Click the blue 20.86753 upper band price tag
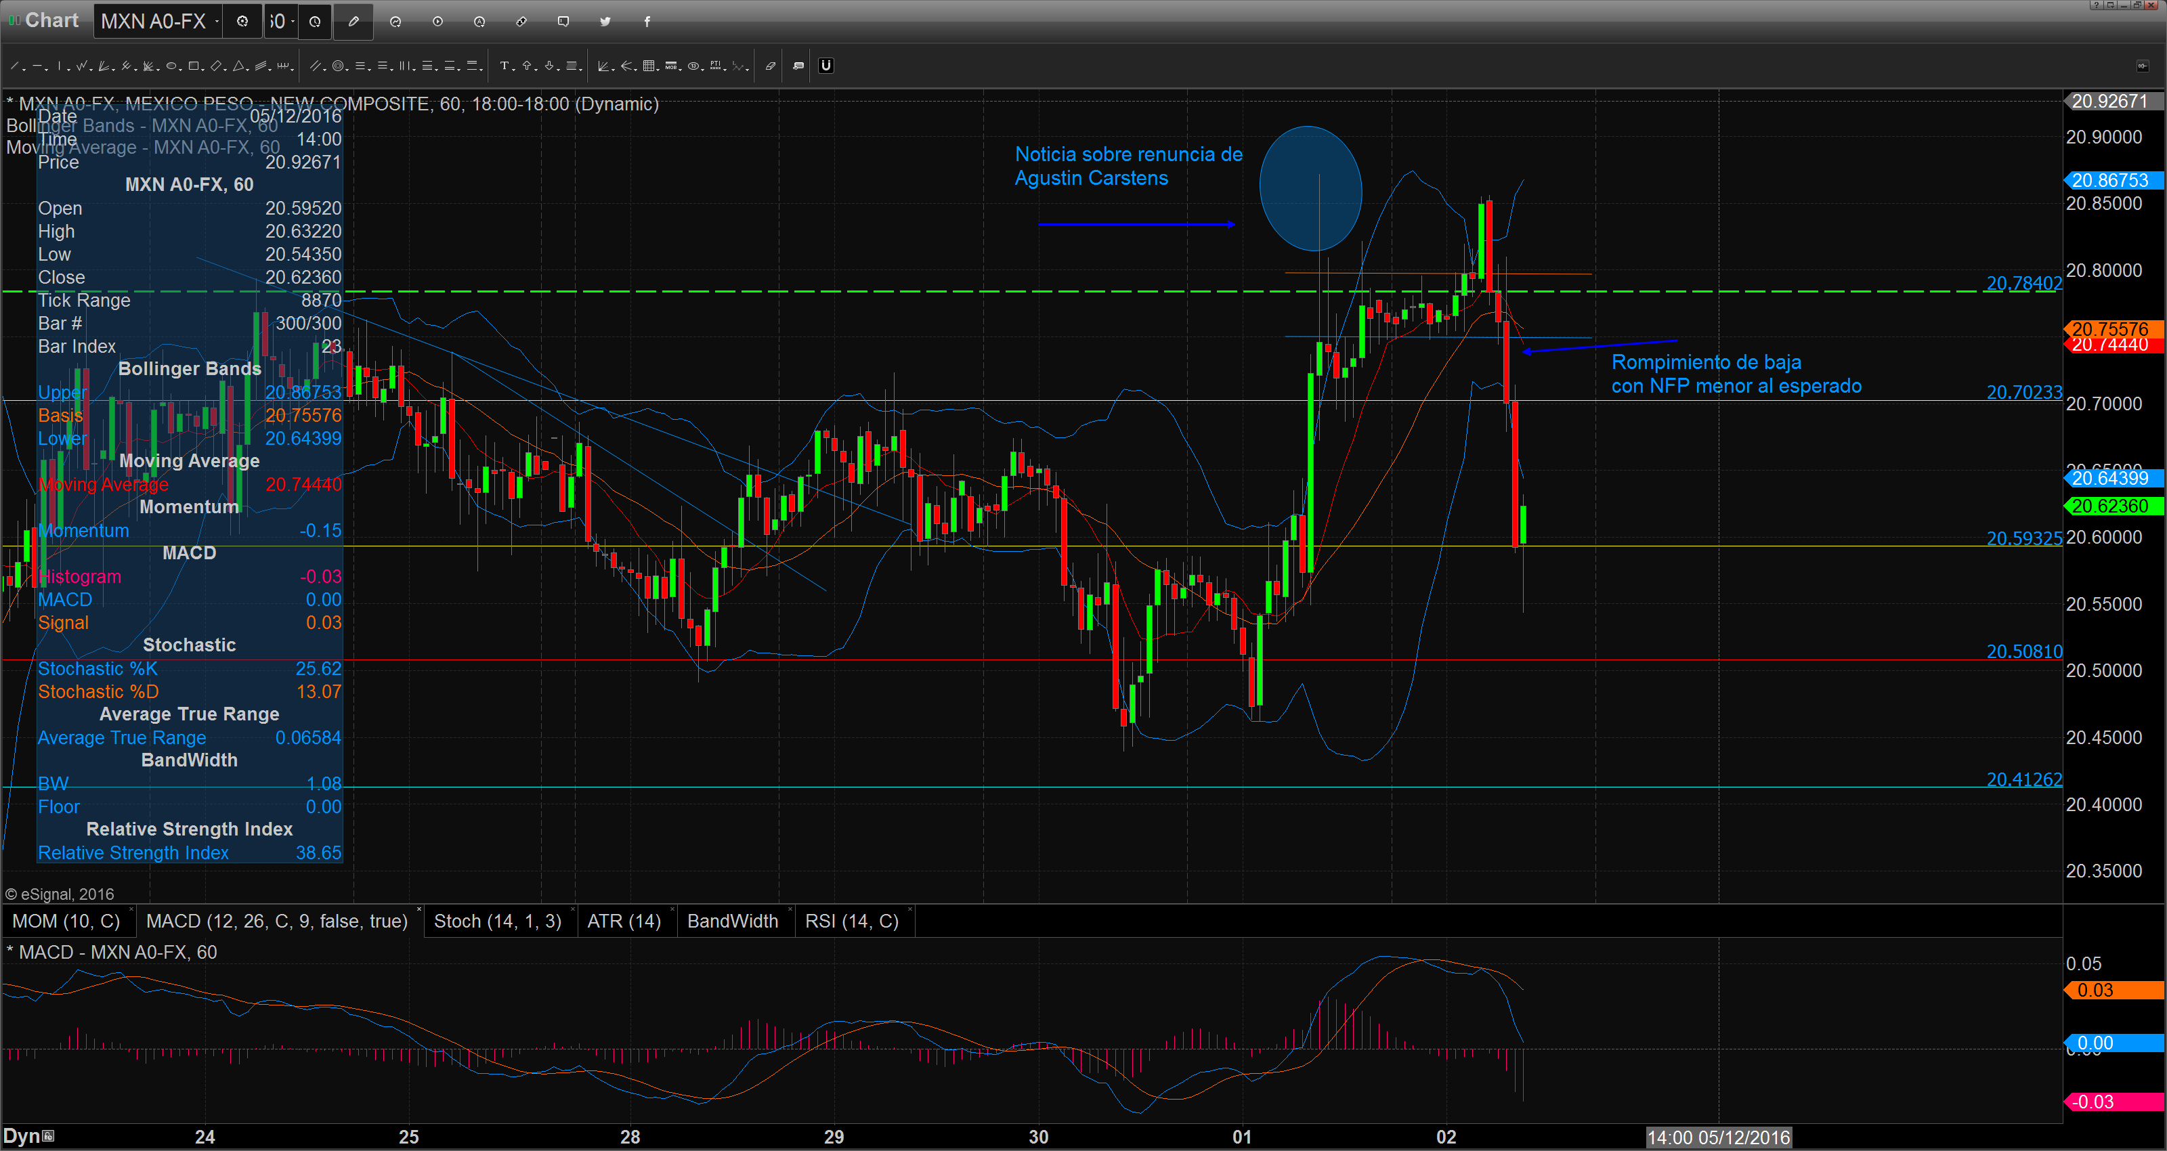 (x=2113, y=180)
